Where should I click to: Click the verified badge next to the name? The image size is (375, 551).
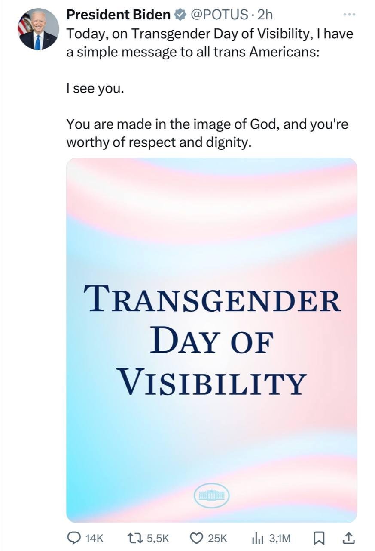pyautogui.click(x=179, y=15)
